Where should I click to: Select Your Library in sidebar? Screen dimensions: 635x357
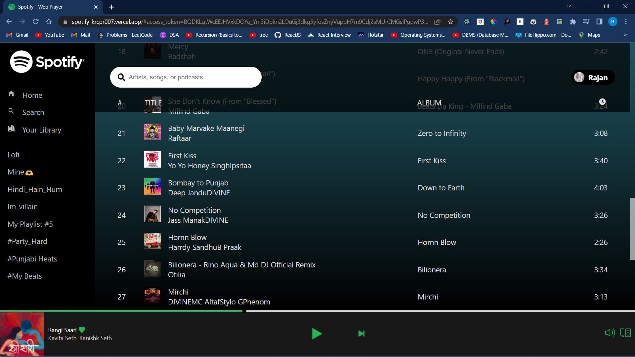tap(42, 130)
